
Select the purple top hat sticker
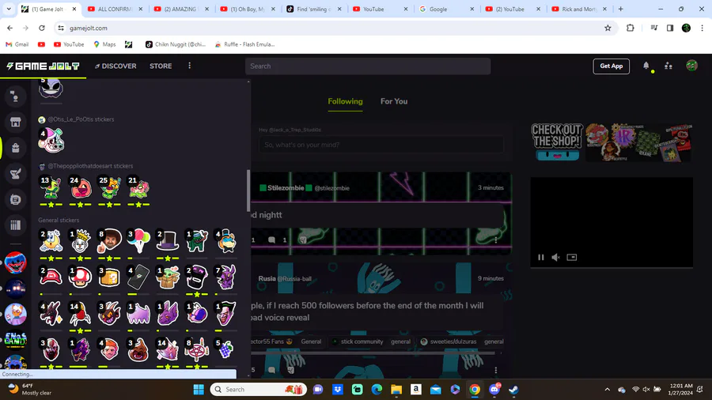[167, 240]
